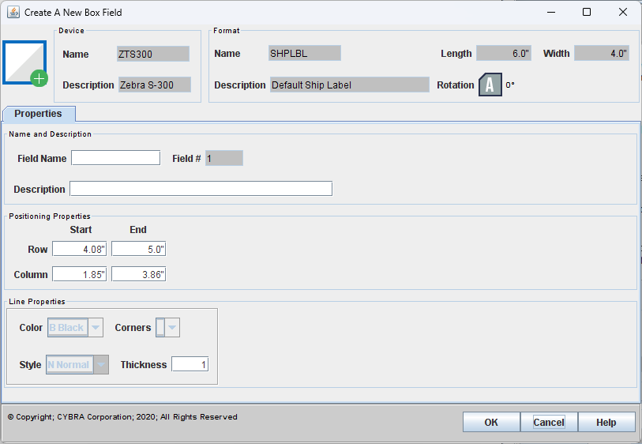Click the Java application icon in title bar
Screen dimensions: 642x444
click(13, 12)
